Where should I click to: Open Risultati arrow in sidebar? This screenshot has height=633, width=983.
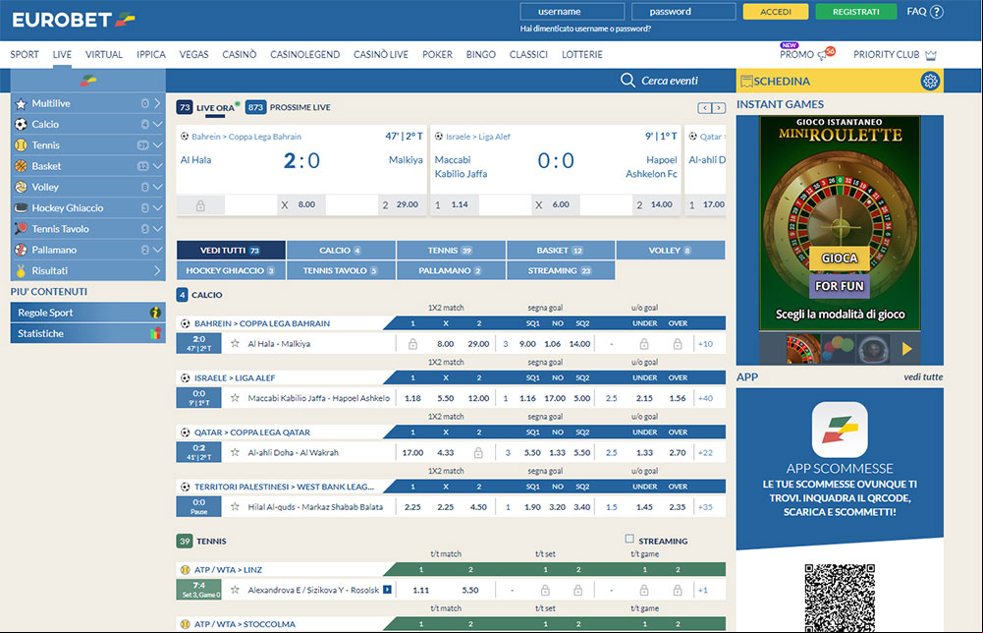tap(157, 270)
